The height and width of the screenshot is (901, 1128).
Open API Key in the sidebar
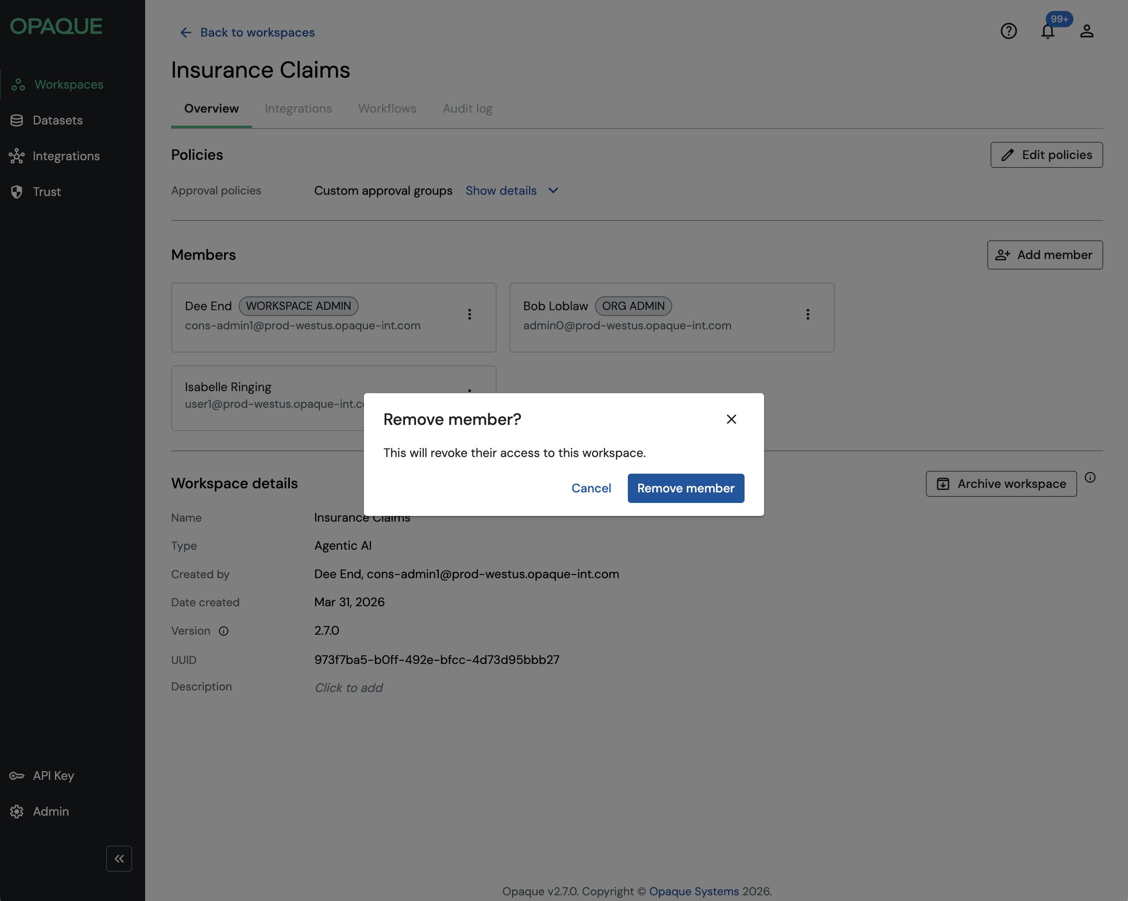point(53,775)
